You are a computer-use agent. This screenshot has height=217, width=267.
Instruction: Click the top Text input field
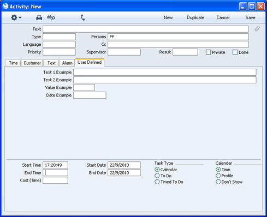pos(146,29)
